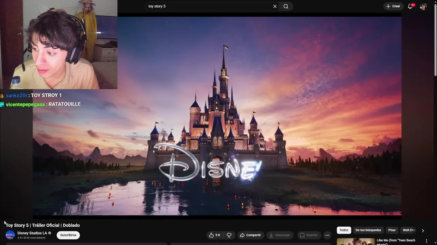Select the 'De tus búsquedas' chip

(368, 230)
